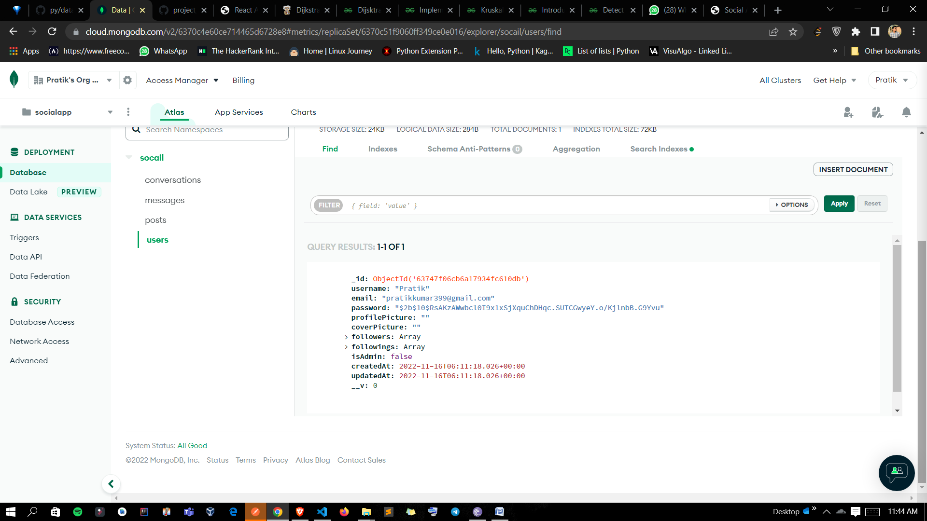Image resolution: width=927 pixels, height=521 pixels.
Task: Open the Pratik account dropdown
Action: [891, 80]
